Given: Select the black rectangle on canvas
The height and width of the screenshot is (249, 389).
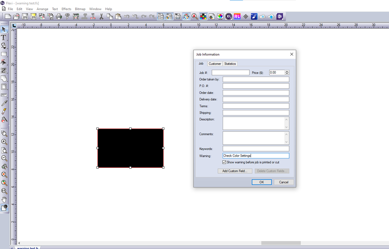Looking at the screenshot, I should [x=130, y=148].
